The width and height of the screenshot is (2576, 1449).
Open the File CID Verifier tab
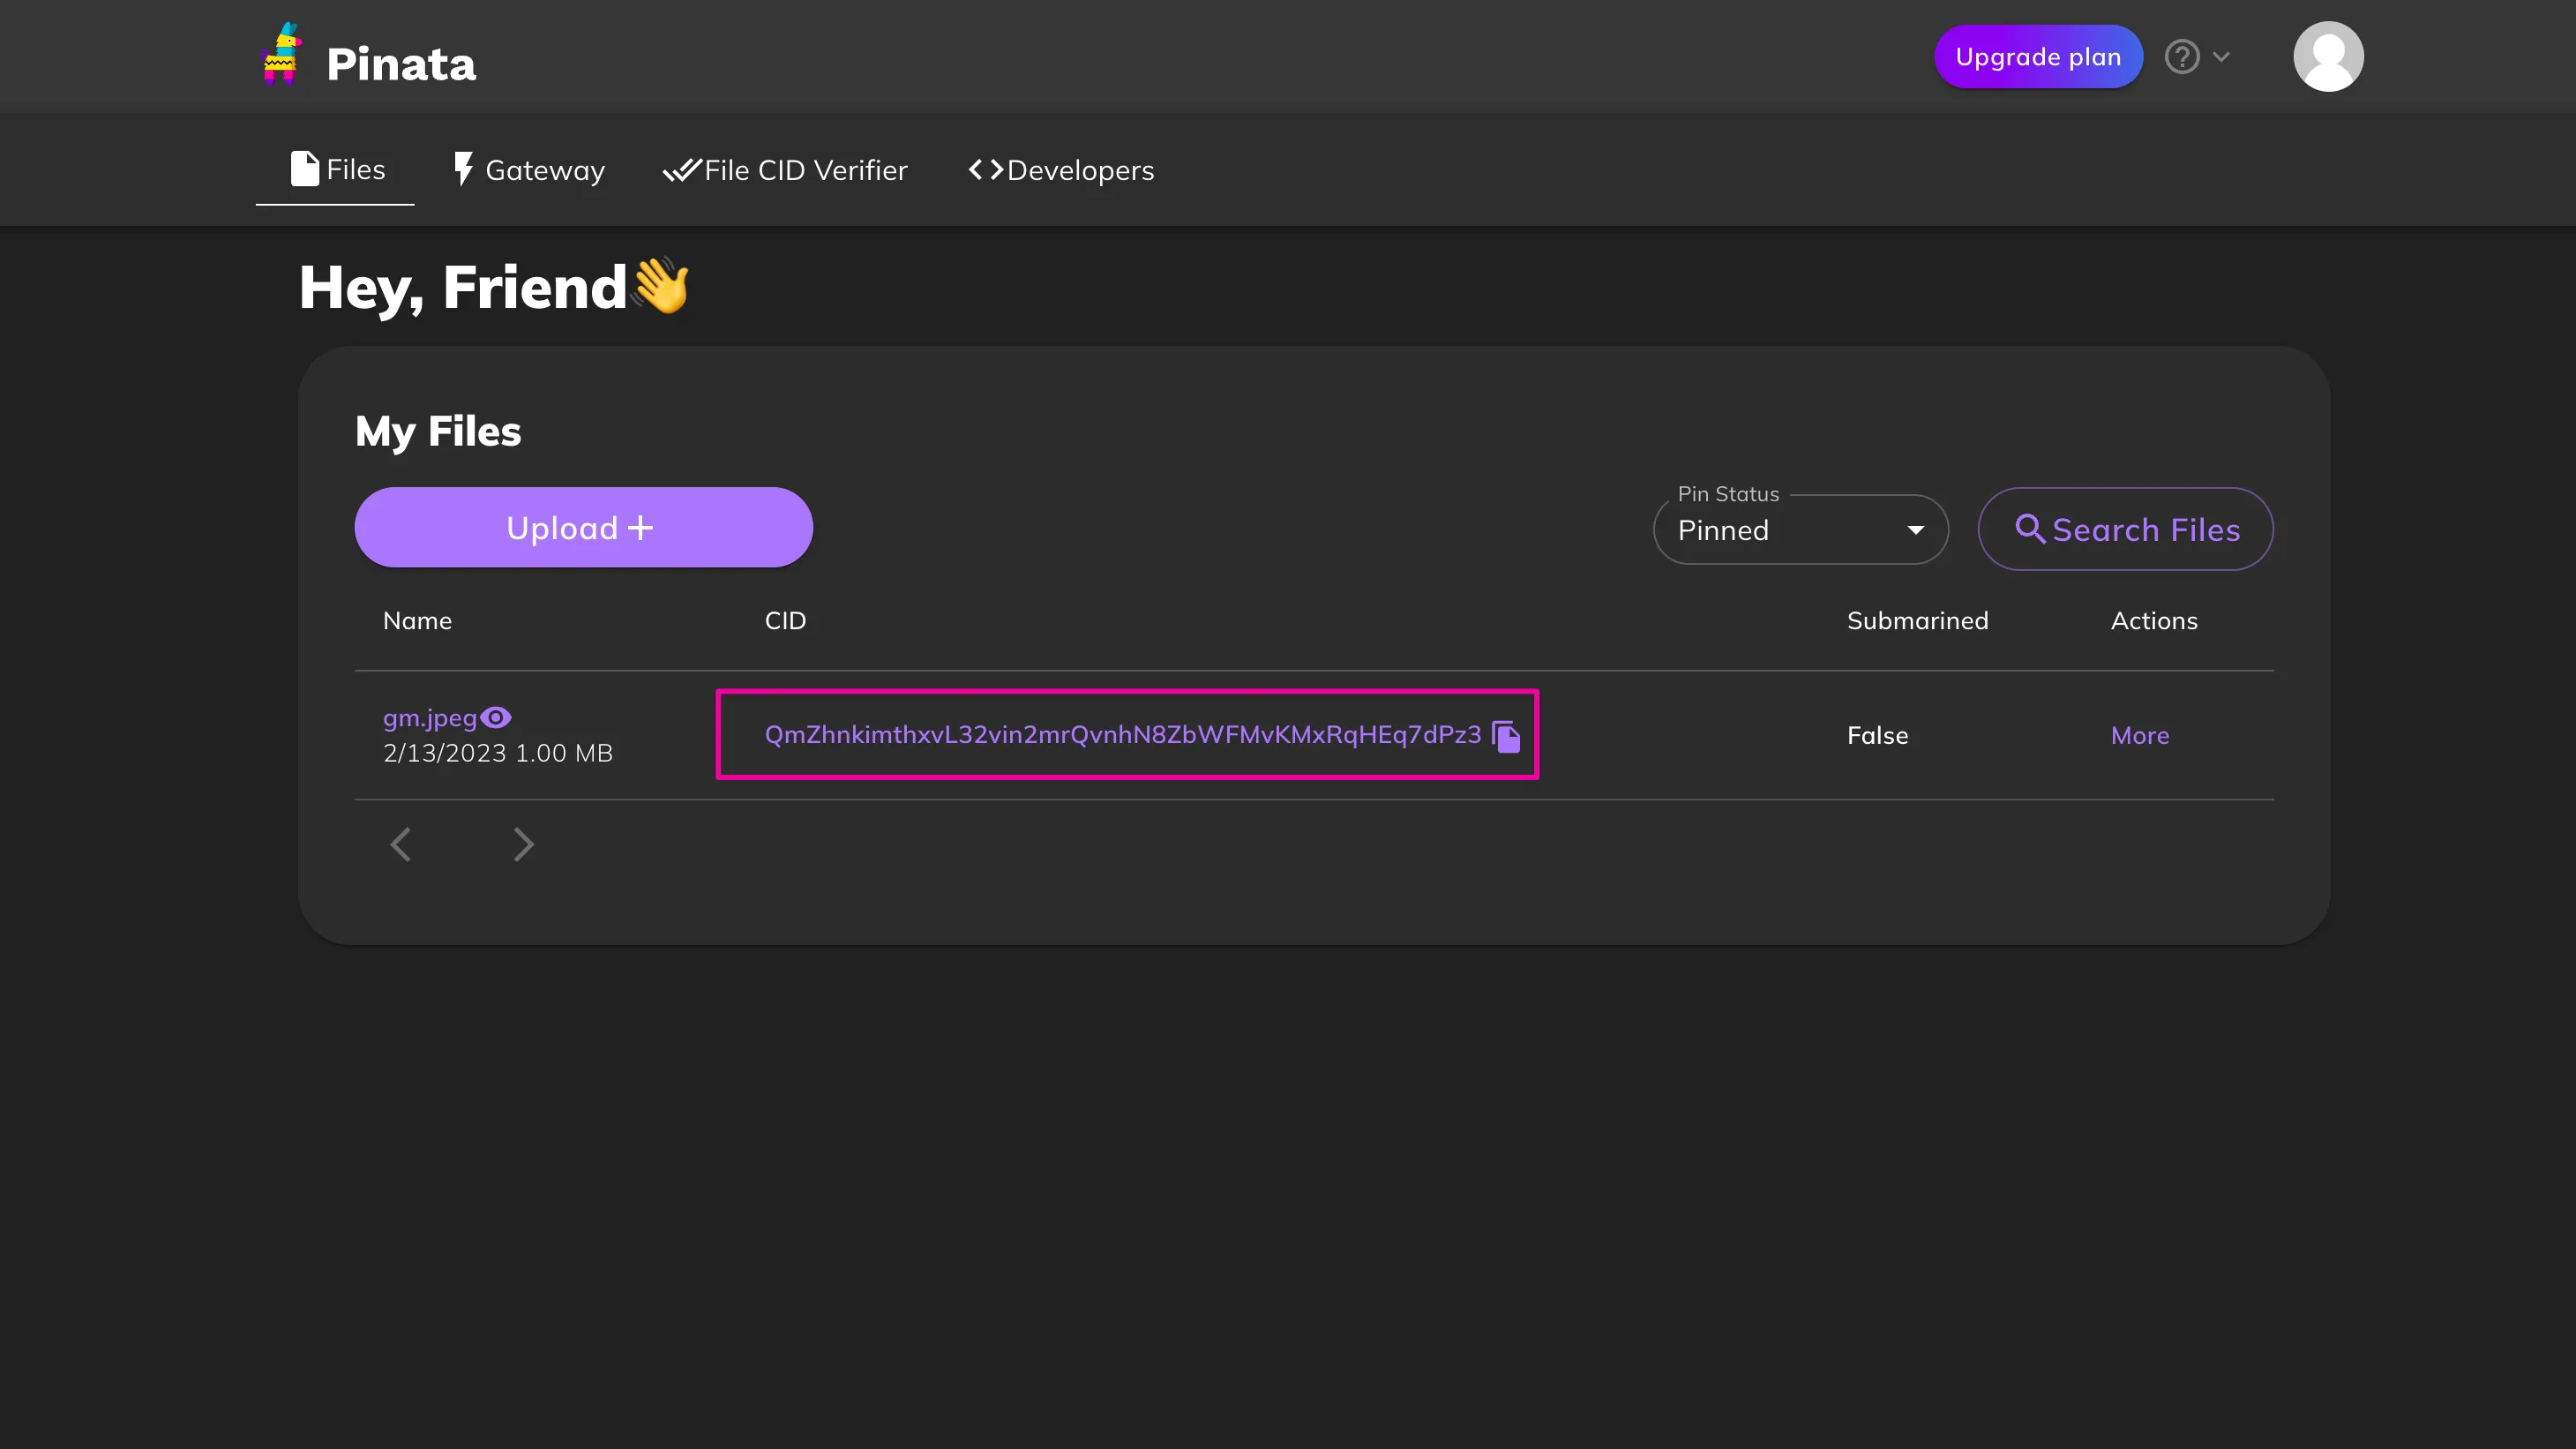[x=785, y=170]
